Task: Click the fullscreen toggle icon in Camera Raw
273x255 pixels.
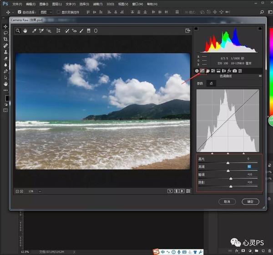Action: pyautogui.click(x=187, y=31)
